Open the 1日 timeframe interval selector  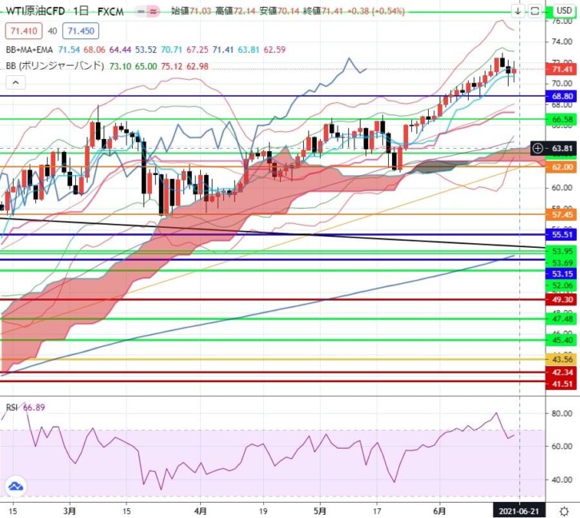pyautogui.click(x=81, y=12)
